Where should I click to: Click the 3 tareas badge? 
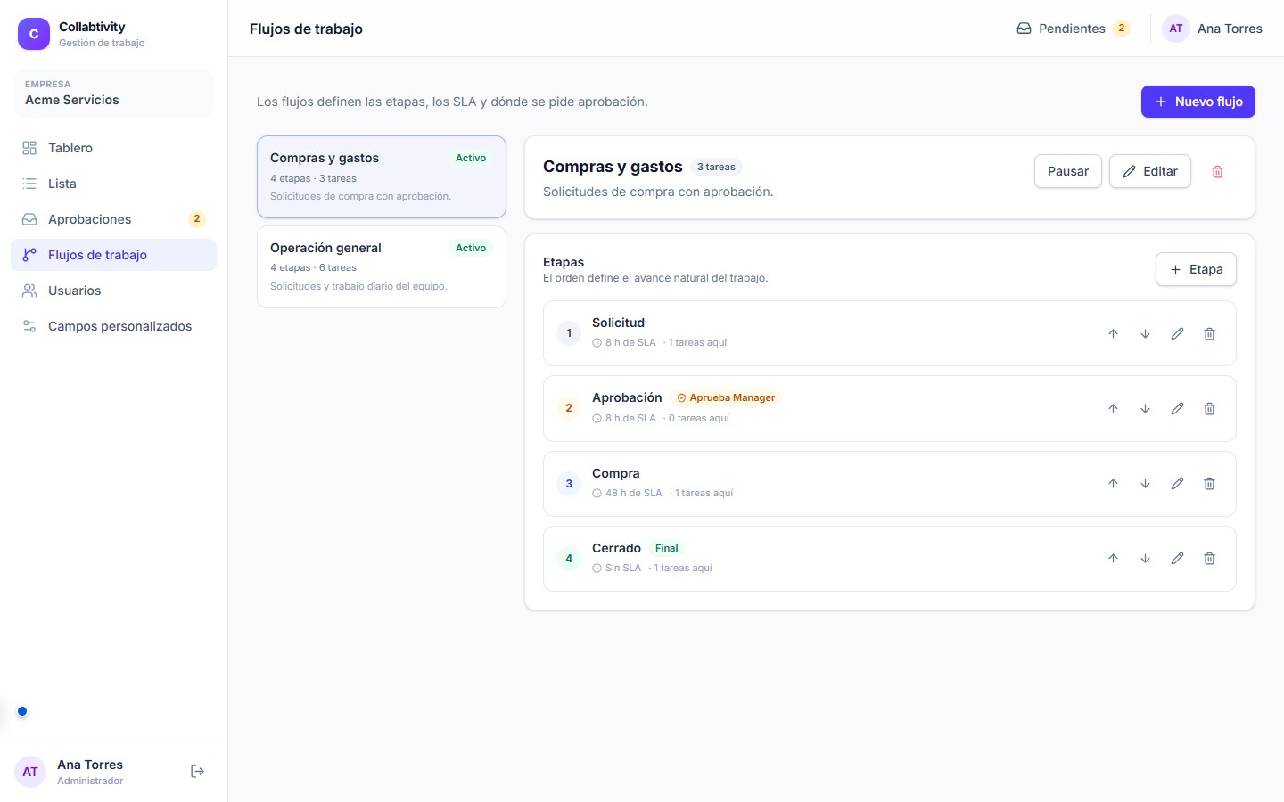716,167
